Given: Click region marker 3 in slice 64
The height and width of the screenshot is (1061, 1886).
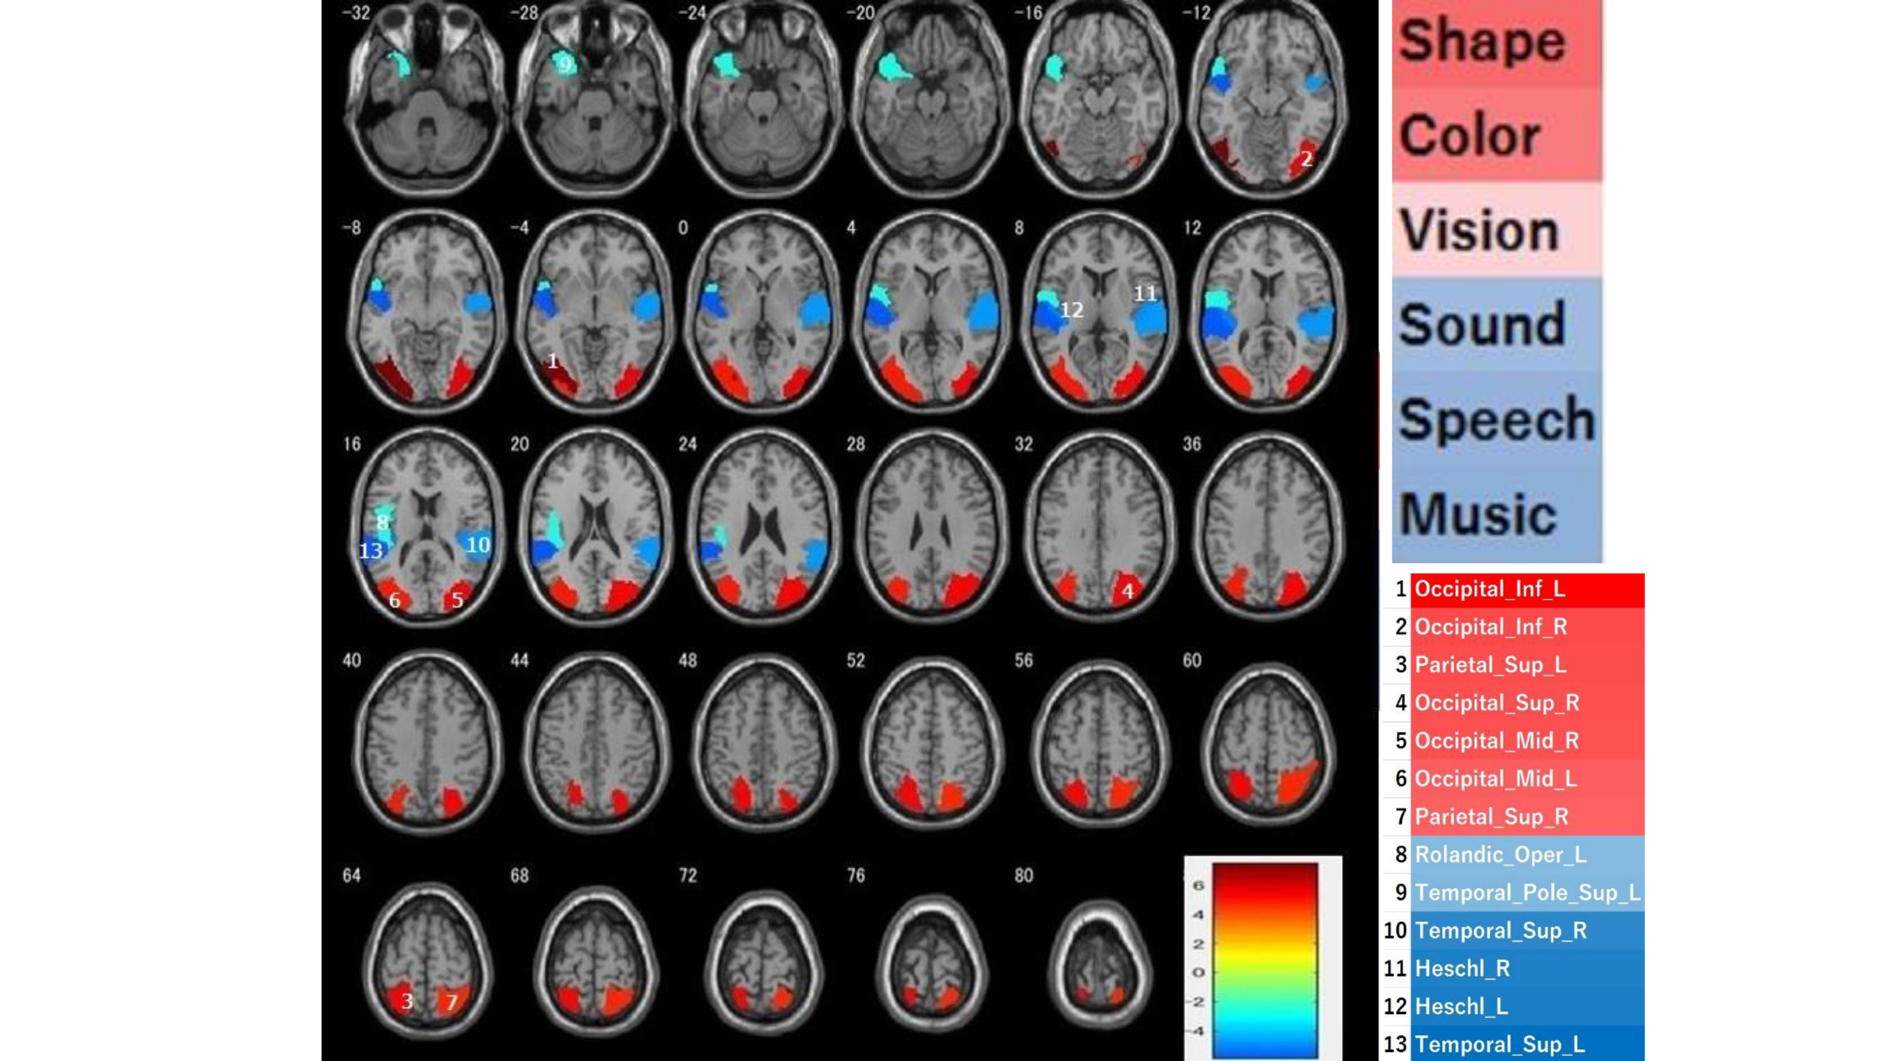Looking at the screenshot, I should [x=408, y=1001].
